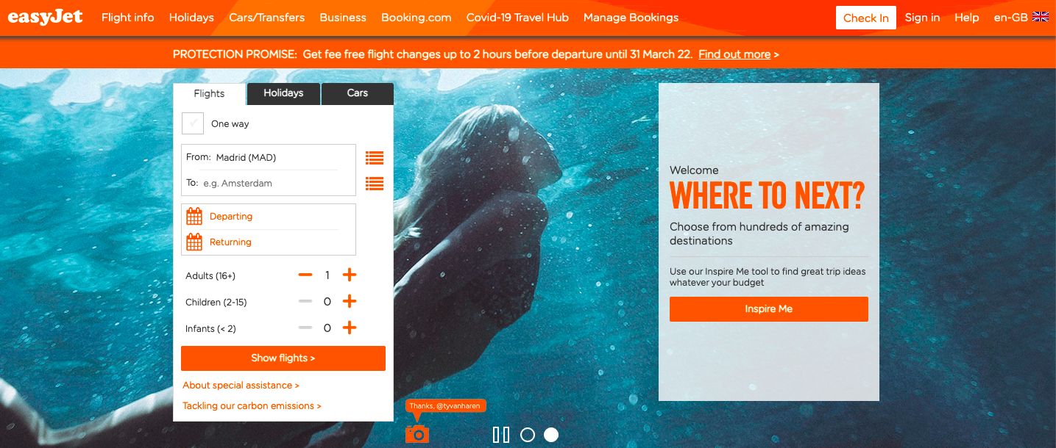Open departure airport list icon beside From
The height and width of the screenshot is (448, 1056).
pos(375,157)
